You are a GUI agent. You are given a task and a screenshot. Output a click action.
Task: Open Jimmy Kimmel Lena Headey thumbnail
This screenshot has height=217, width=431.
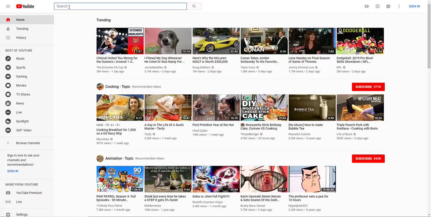[312, 41]
